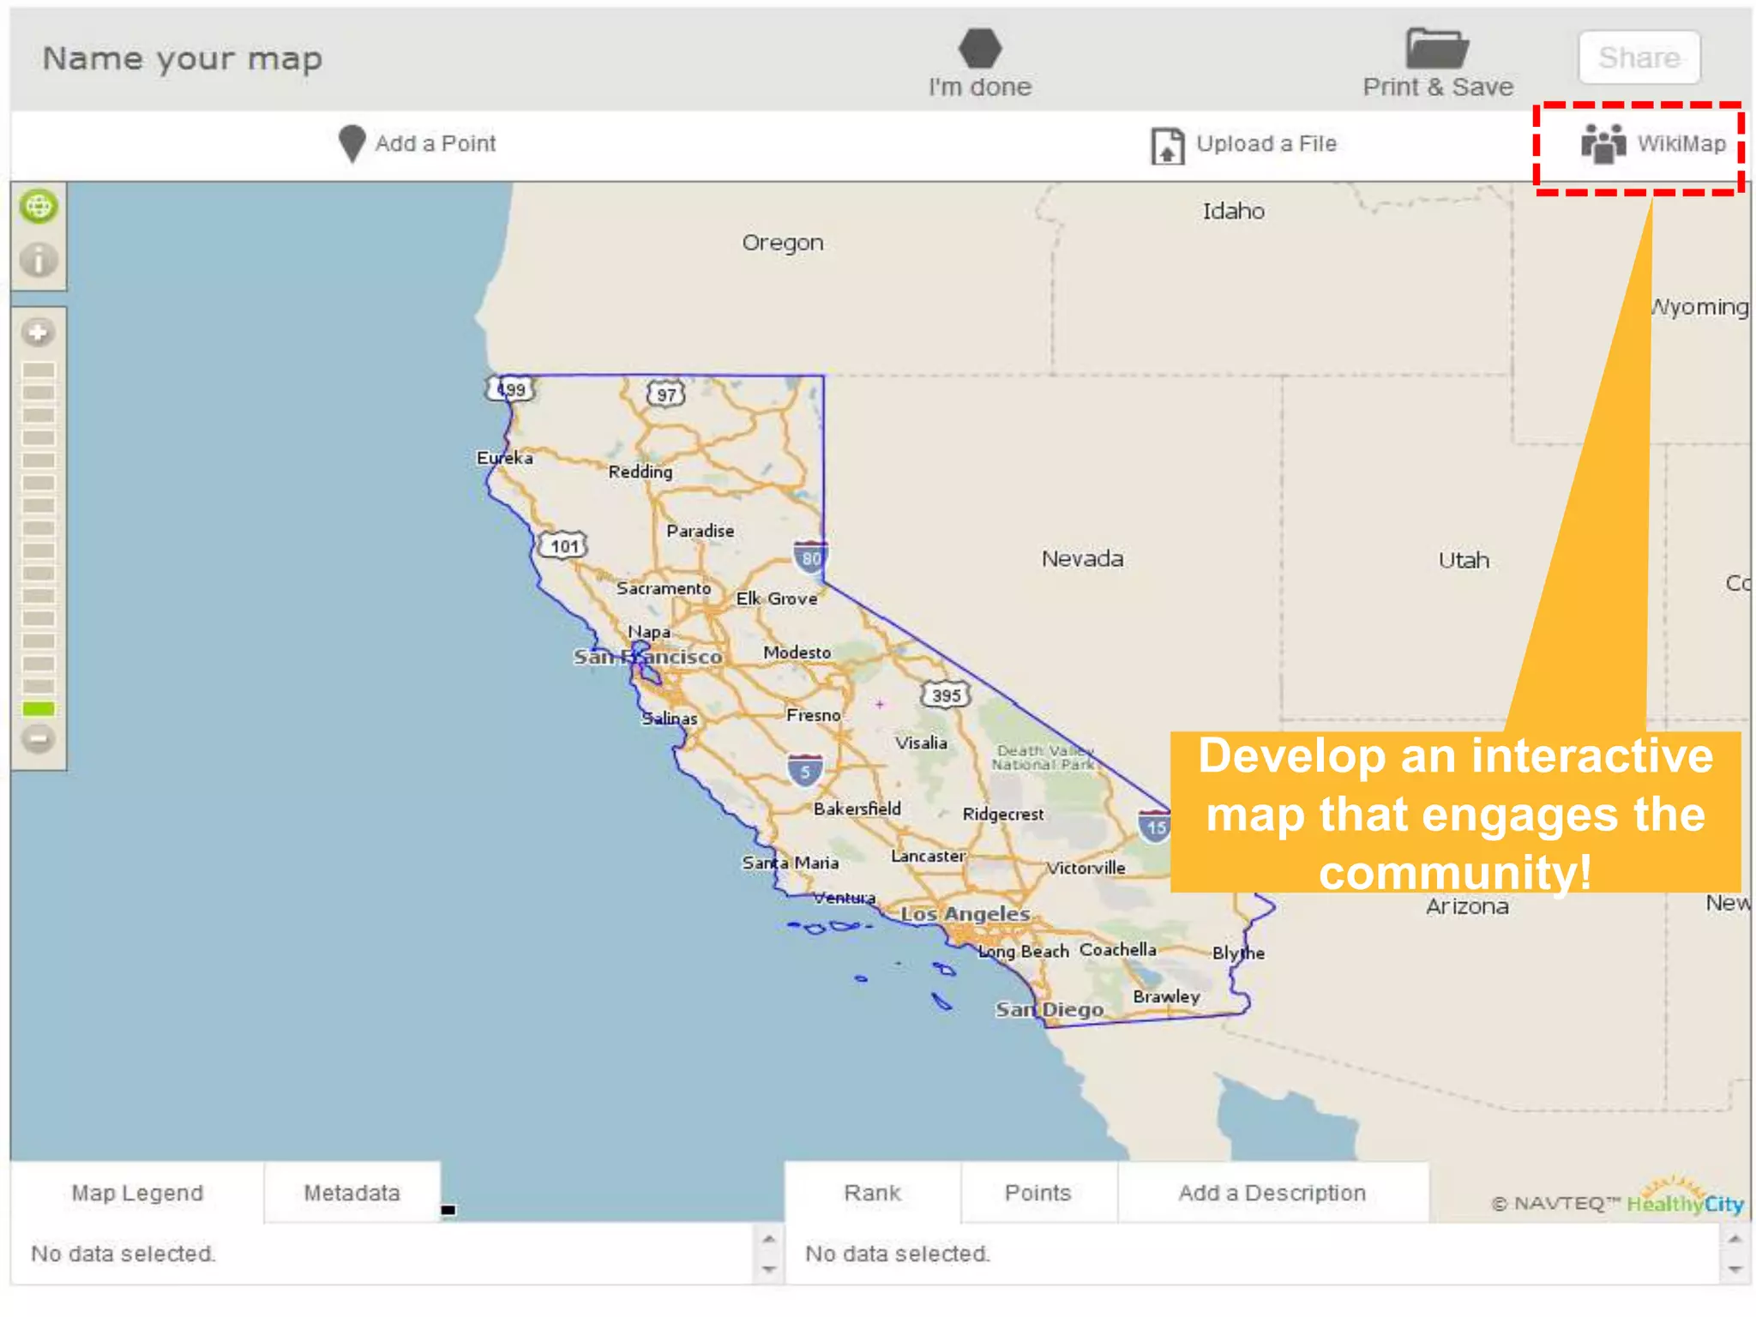Open the Add a Description tab

coord(1272,1193)
